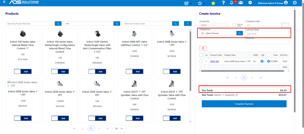Open settings gear in the top bar

tap(250, 3)
